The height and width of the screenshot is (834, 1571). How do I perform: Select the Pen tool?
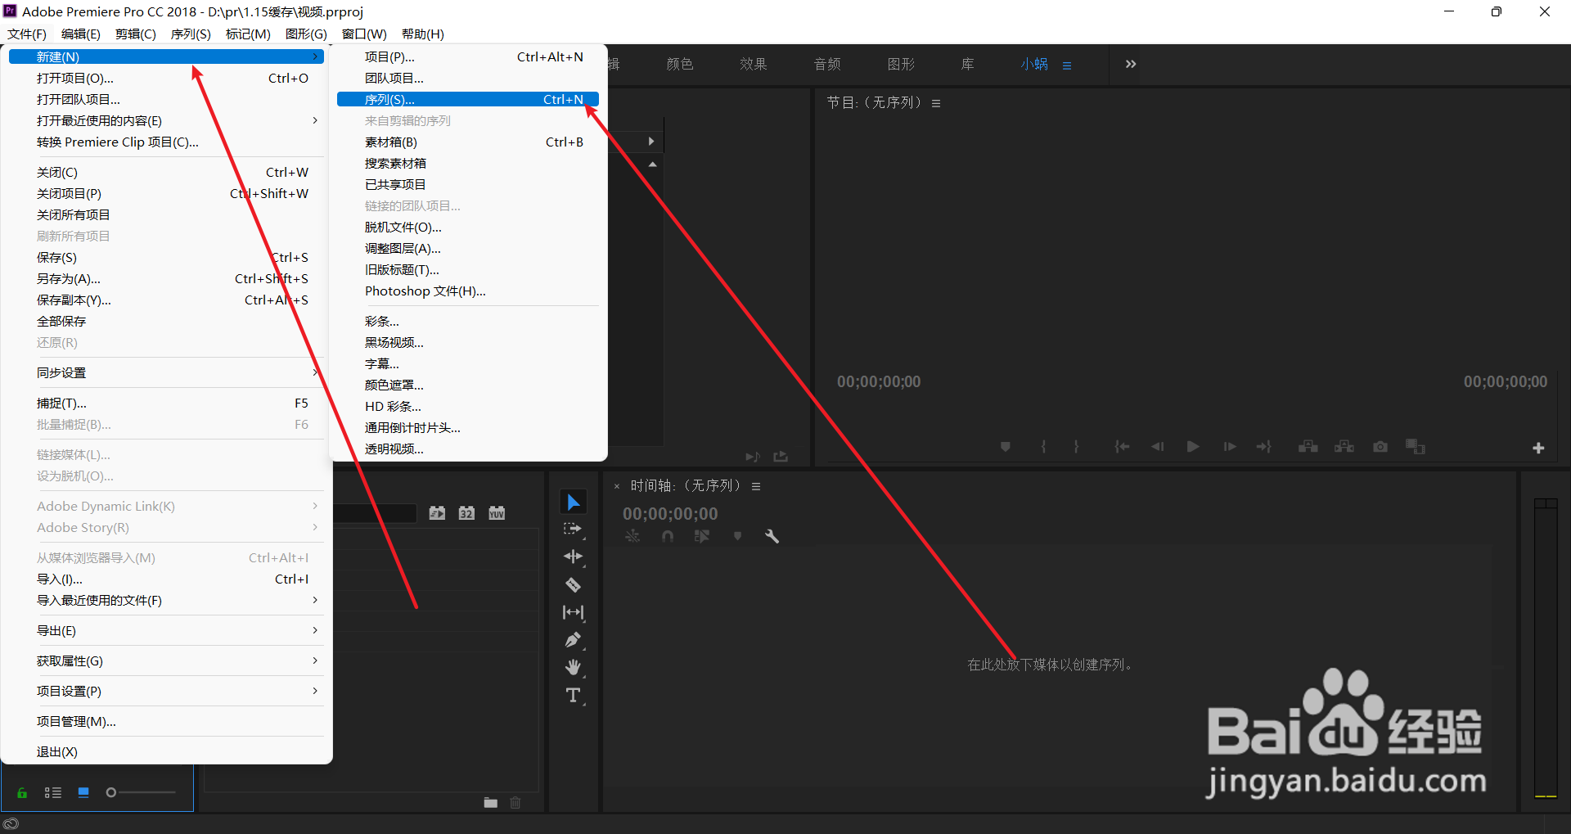click(573, 640)
